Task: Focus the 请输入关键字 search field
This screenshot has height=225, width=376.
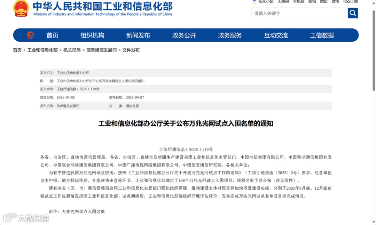Action: (x=299, y=13)
